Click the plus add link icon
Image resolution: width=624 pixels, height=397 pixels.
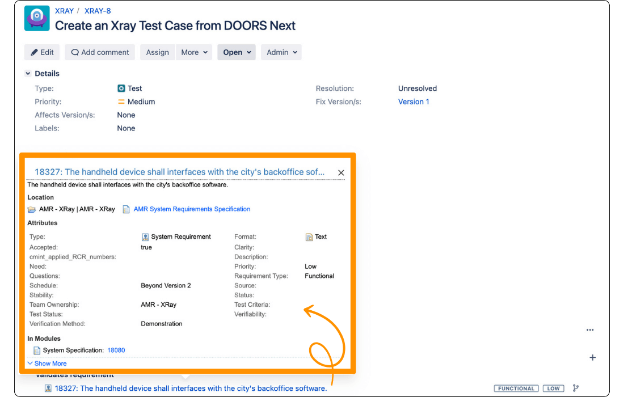(593, 358)
